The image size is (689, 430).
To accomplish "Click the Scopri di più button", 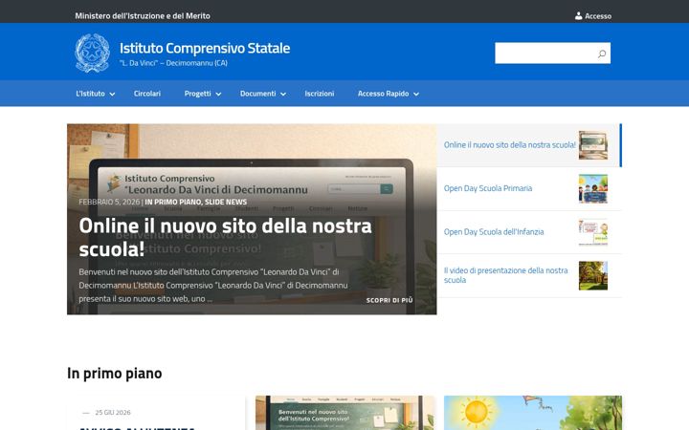I will click(389, 300).
